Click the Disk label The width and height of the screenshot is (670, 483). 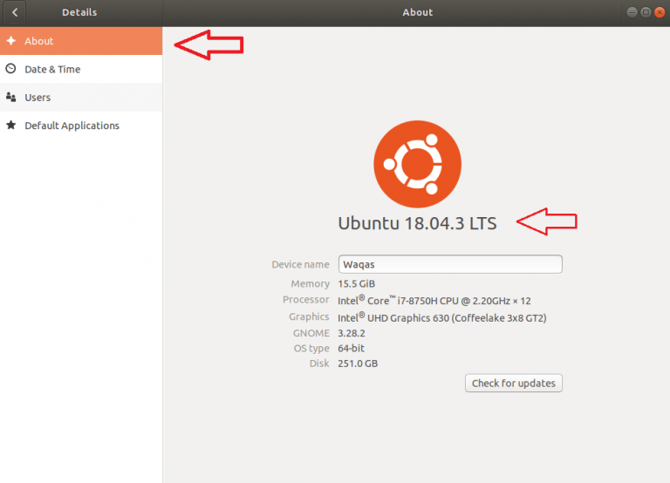[319, 364]
